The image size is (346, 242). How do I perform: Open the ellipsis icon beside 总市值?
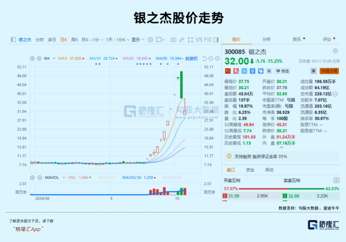point(335,94)
